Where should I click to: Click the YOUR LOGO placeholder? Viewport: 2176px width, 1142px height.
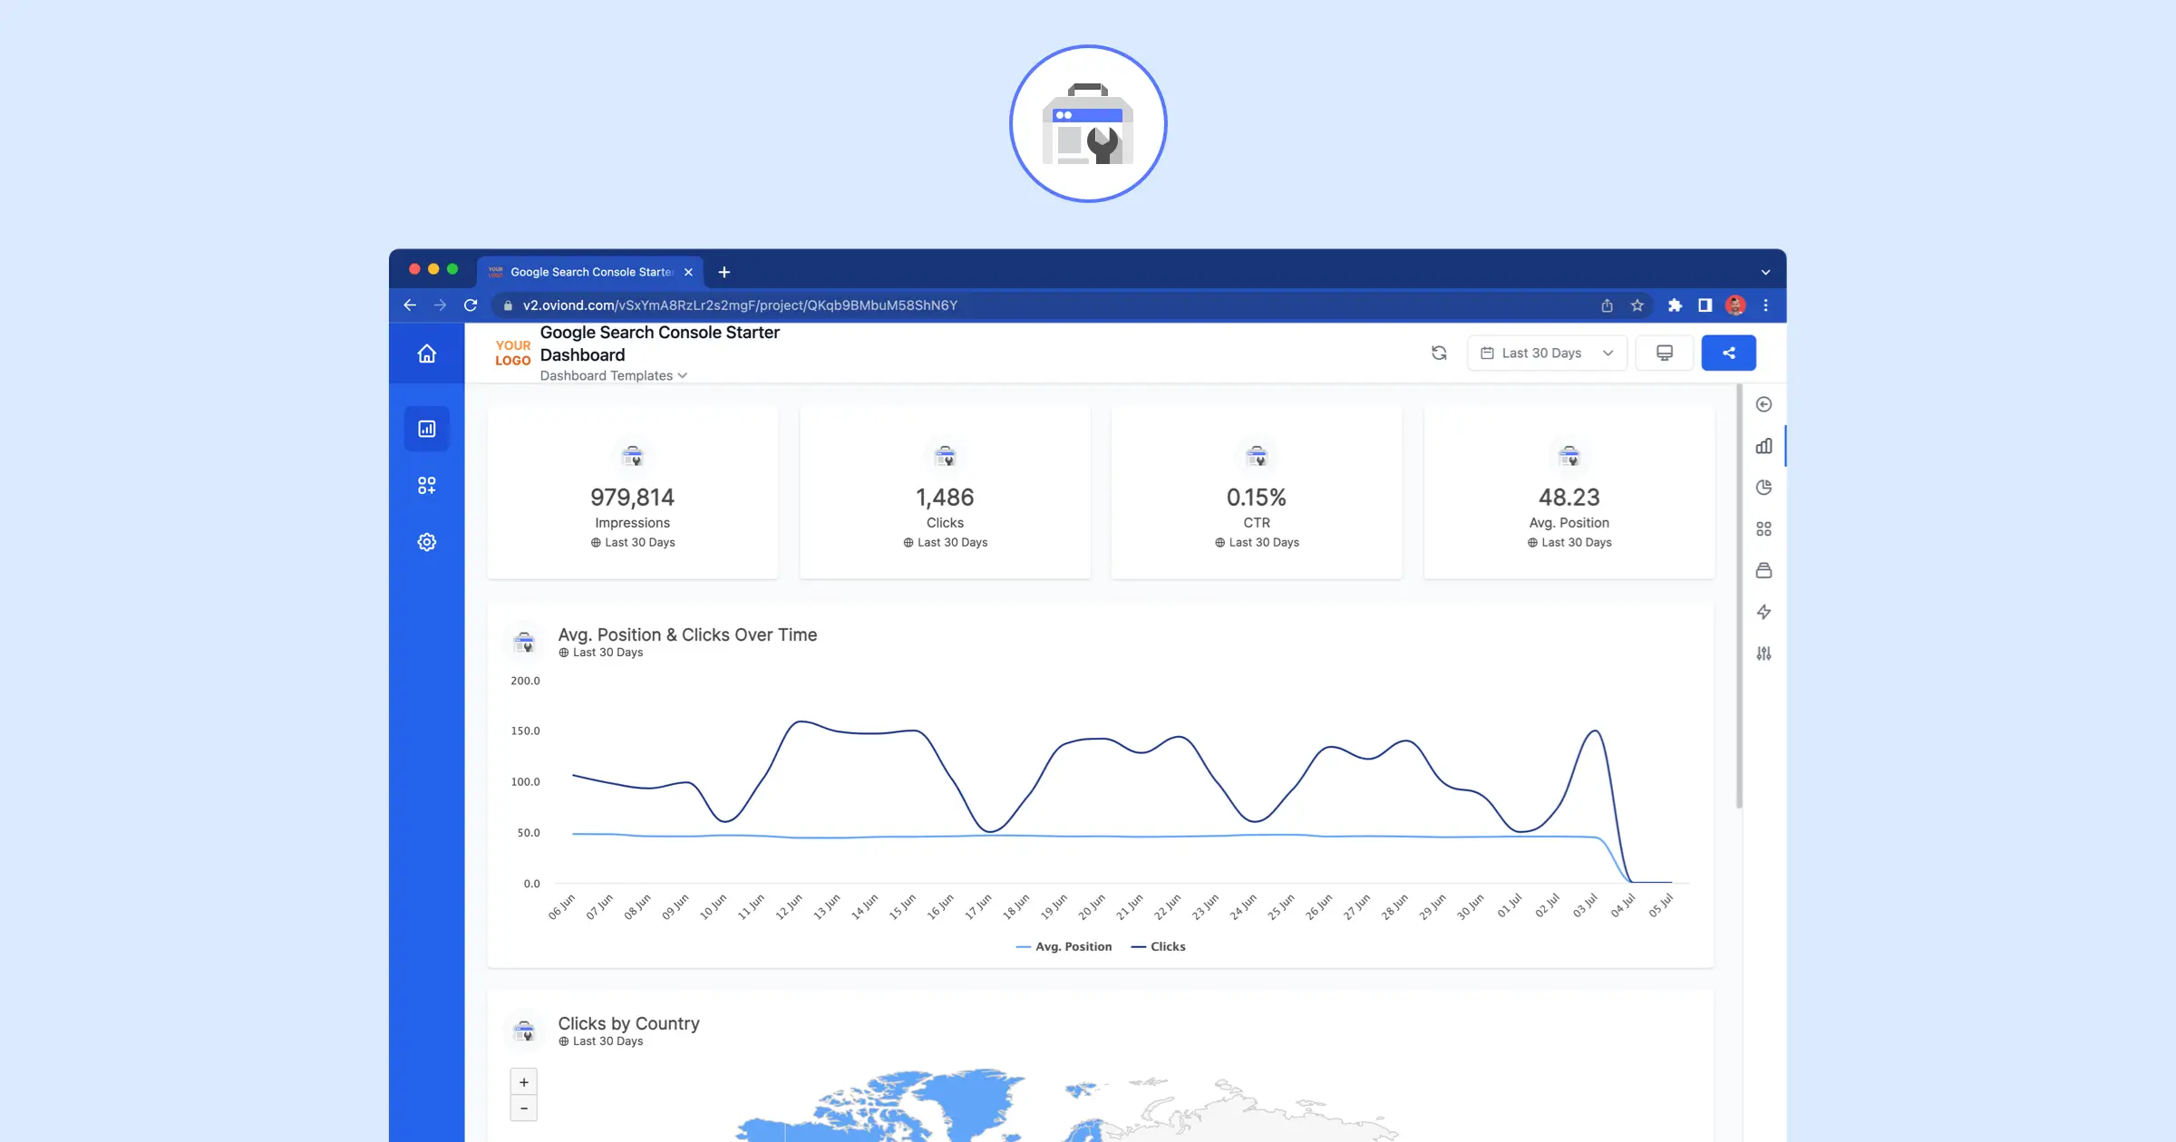513,353
